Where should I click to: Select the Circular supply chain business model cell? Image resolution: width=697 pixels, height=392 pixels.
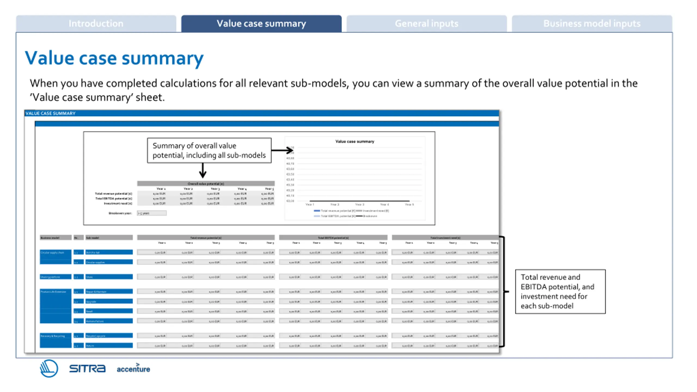pos(56,257)
